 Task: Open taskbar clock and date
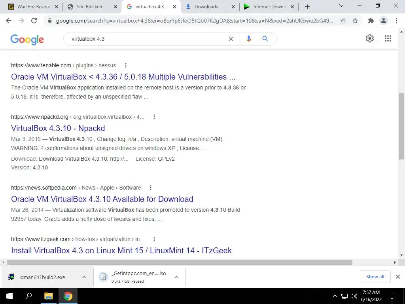coord(371,296)
